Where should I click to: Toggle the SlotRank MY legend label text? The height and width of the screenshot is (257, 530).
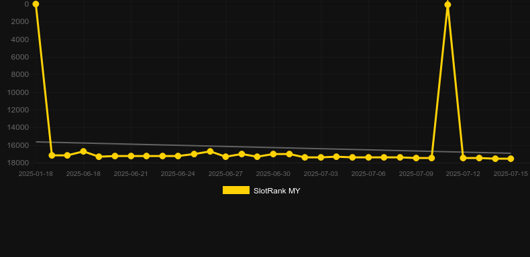[277, 191]
